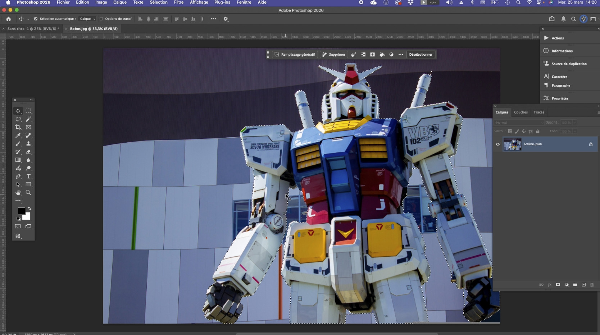The height and width of the screenshot is (335, 600).
Task: Open the Filtre menu
Action: tap(178, 3)
